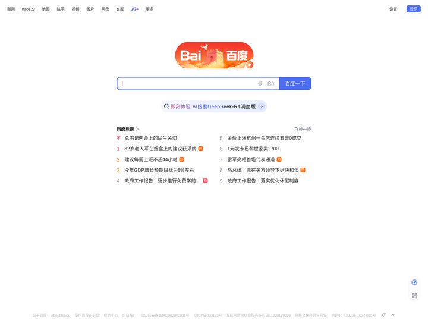Open About Baidu footer link

(x=61, y=316)
